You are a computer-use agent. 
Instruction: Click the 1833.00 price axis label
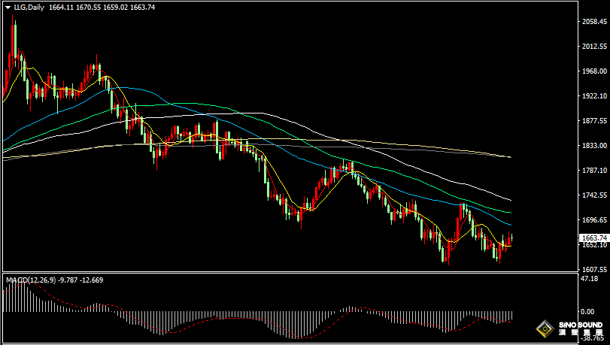[594, 146]
